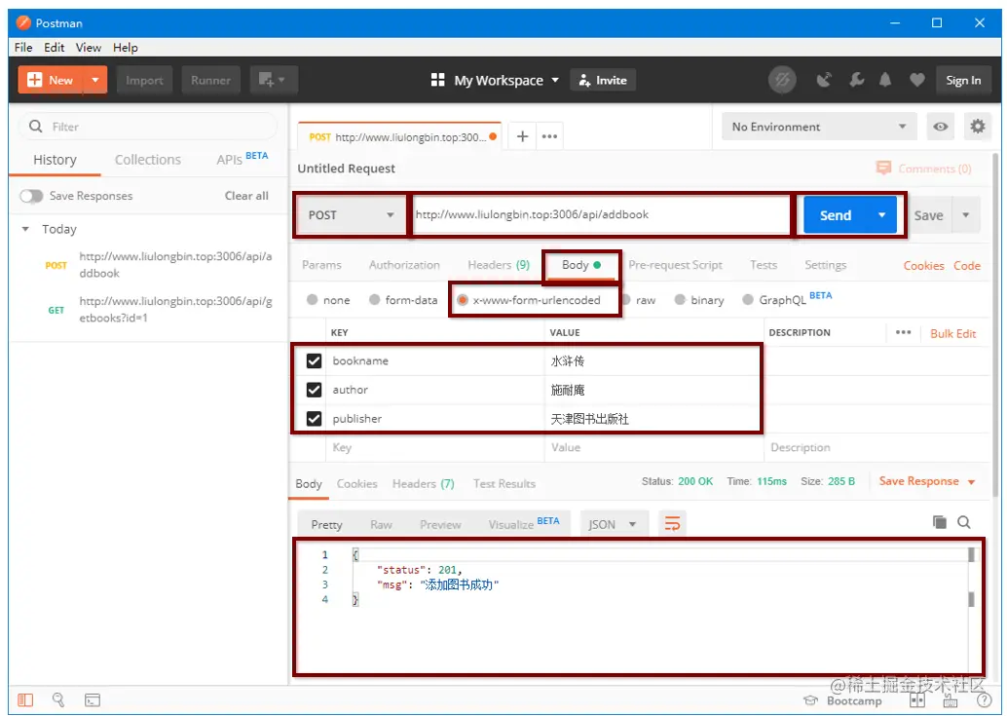
Task: Click the Save button
Action: [x=929, y=215]
